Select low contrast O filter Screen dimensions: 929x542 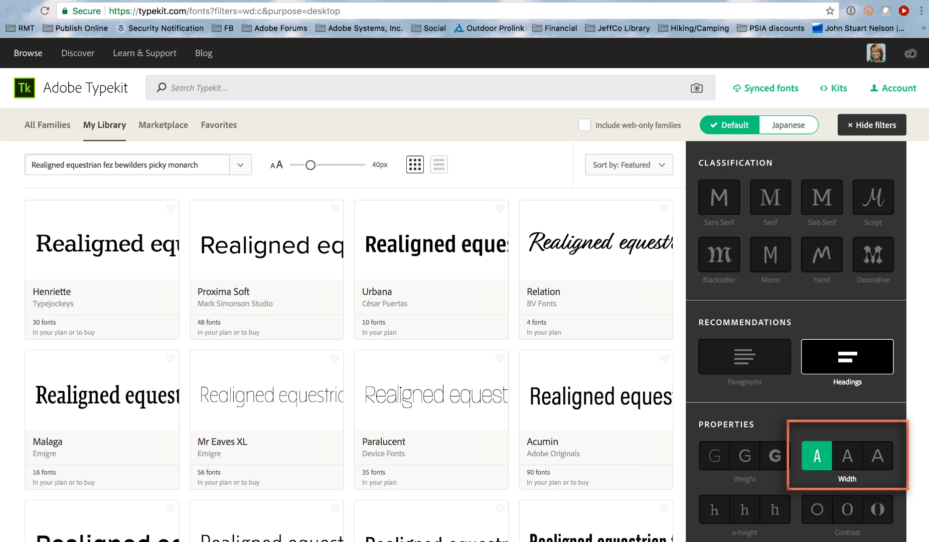[817, 509]
